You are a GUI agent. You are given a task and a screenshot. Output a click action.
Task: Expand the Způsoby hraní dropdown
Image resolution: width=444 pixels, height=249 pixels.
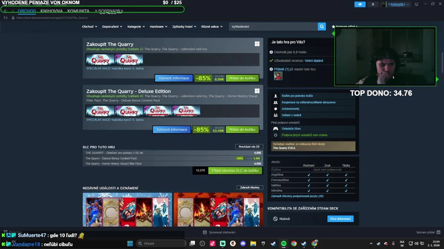point(184,27)
